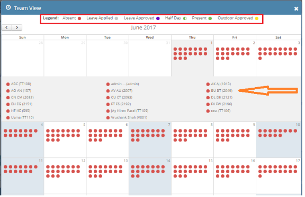Screen dimensions: 305x197
Task: Click red dot next to test (TT106)
Action: point(208,111)
